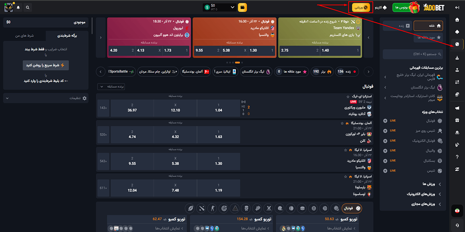Viewport: 465px width, 232px height.
Task: Click the betslip settings gear icon
Action: (84, 98)
